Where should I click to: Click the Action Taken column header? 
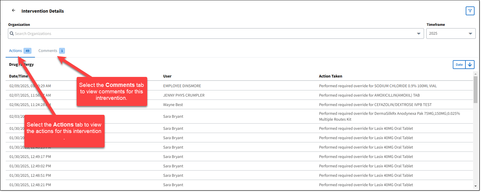(x=330, y=76)
